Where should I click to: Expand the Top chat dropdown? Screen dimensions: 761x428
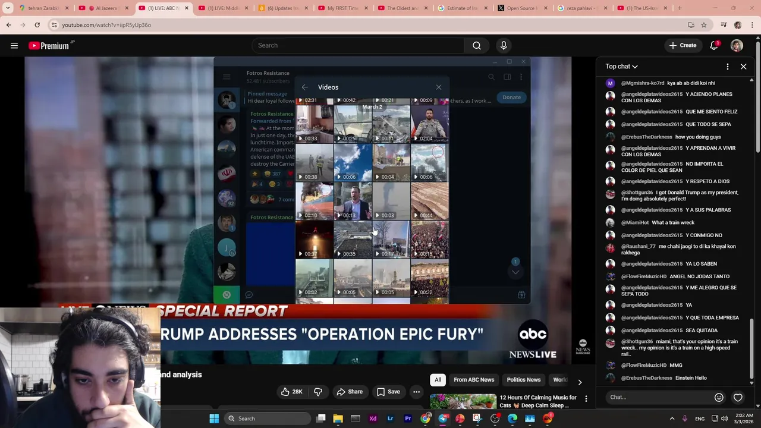coord(621,67)
